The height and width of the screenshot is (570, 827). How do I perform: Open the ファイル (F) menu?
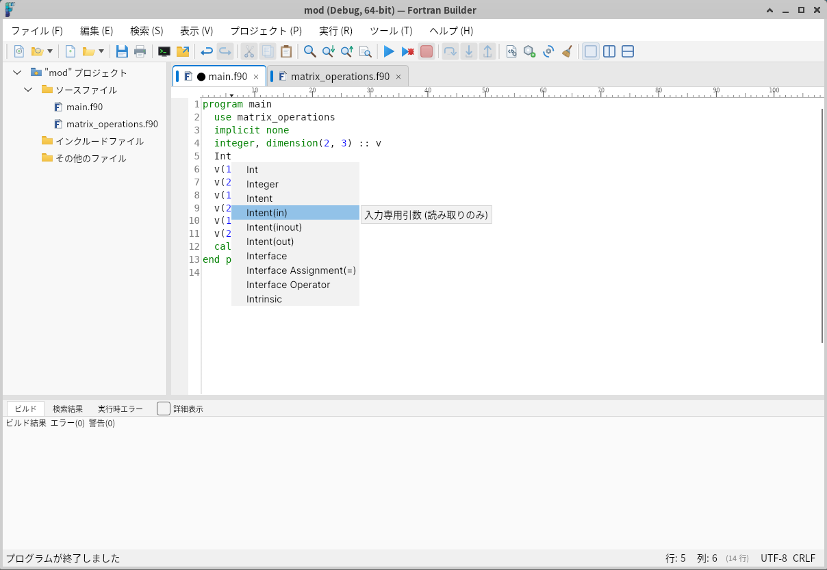[37, 31]
